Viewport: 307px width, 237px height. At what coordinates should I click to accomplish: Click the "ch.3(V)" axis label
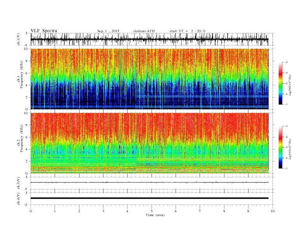tap(19, 183)
